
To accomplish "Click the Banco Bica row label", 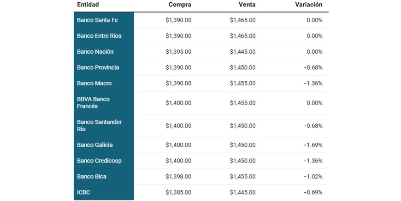I will [92, 177].
